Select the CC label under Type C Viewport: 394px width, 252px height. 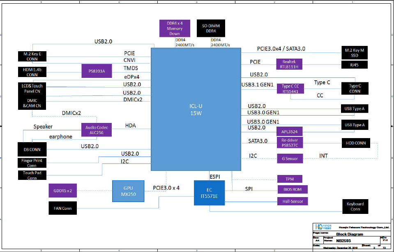320,95
